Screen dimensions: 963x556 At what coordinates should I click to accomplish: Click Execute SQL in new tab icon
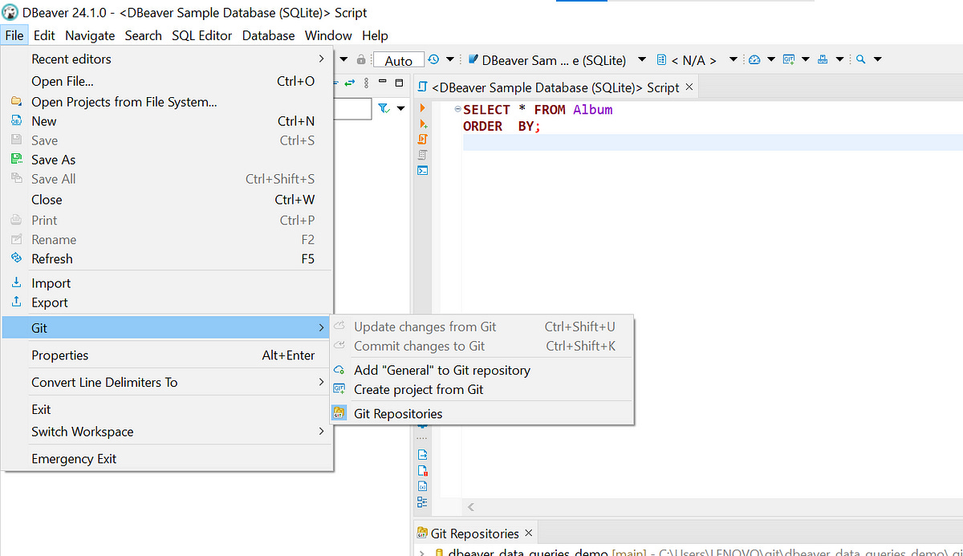(x=423, y=124)
